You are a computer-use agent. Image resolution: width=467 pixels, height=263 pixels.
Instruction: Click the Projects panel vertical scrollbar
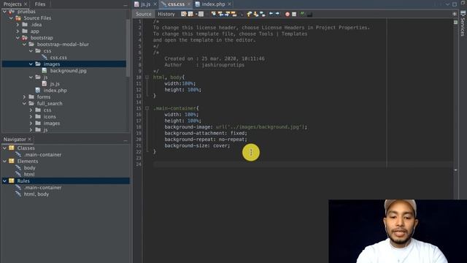pos(128,47)
